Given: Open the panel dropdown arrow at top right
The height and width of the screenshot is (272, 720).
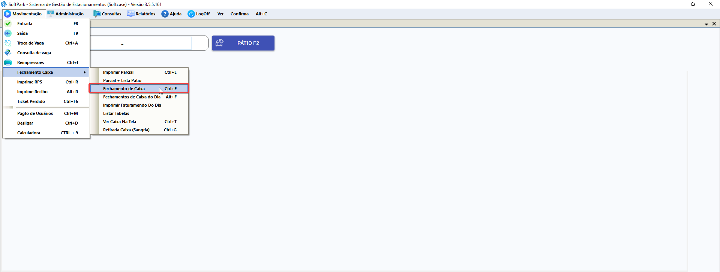Looking at the screenshot, I should point(706,24).
